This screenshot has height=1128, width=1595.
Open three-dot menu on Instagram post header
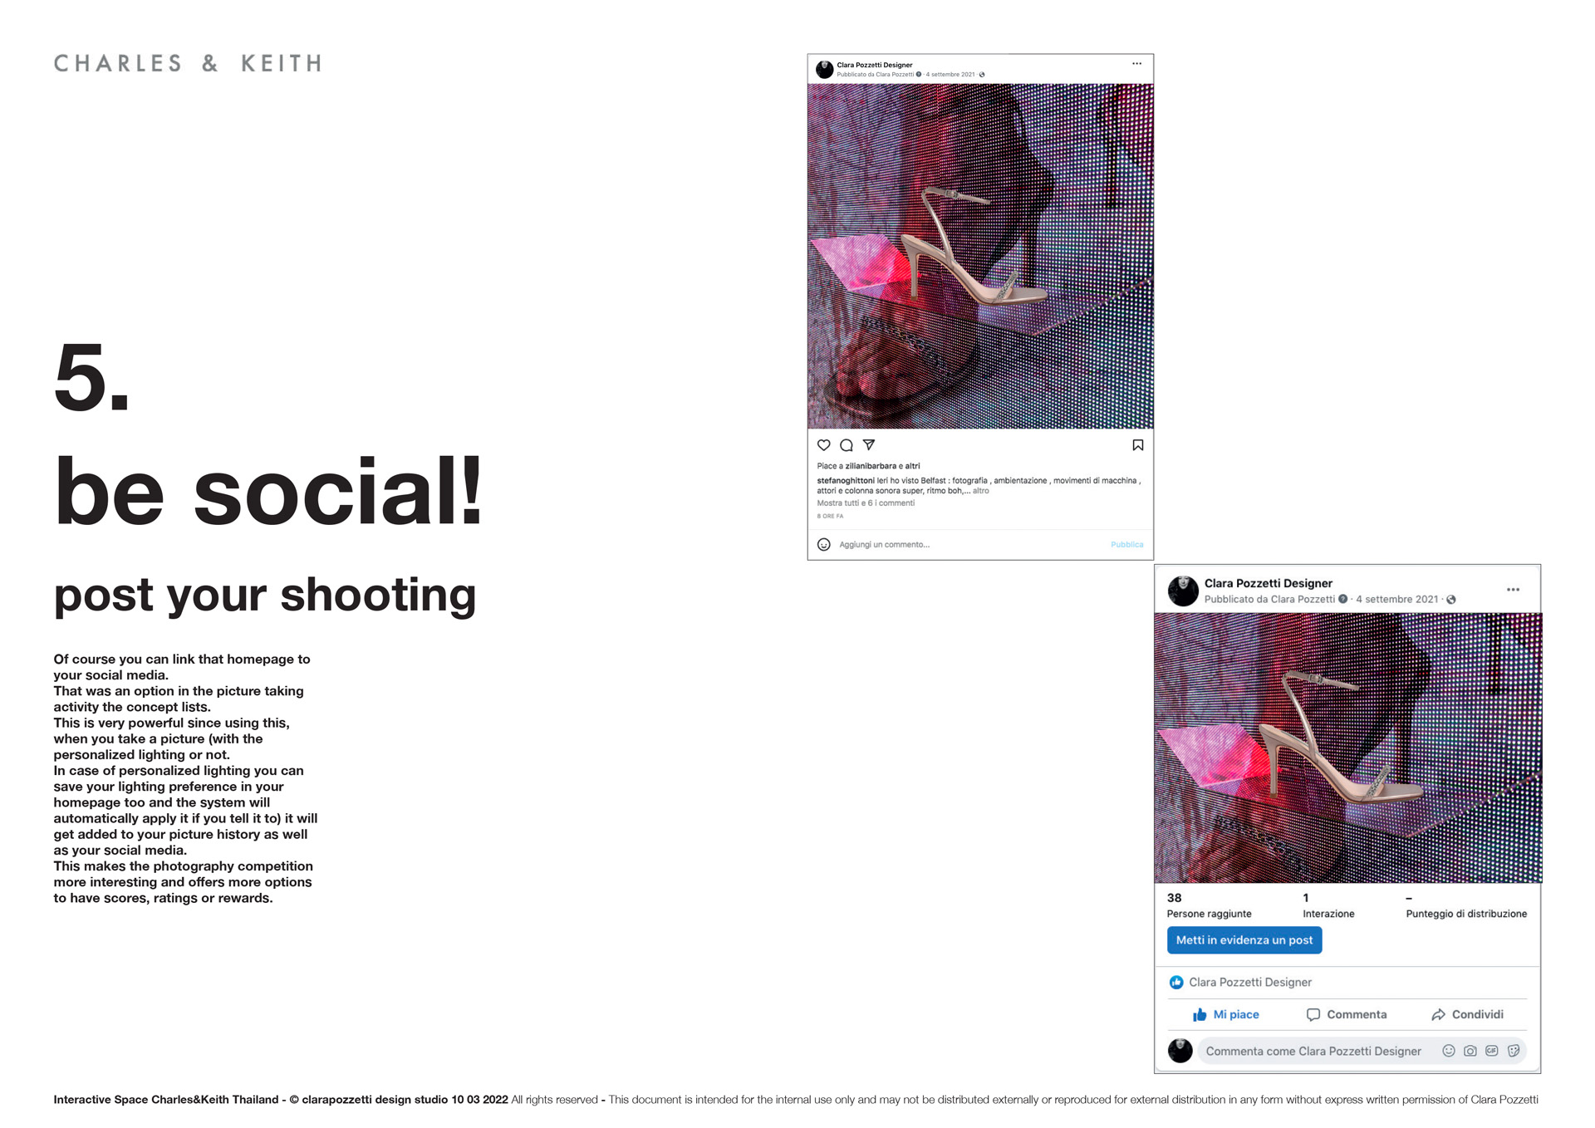point(1136,64)
